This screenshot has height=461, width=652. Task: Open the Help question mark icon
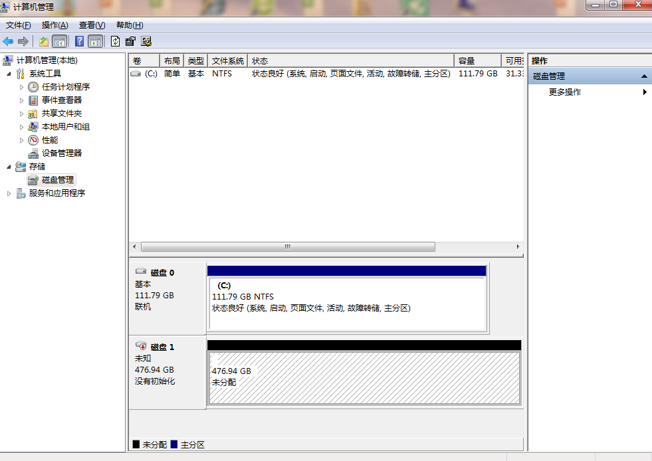79,41
